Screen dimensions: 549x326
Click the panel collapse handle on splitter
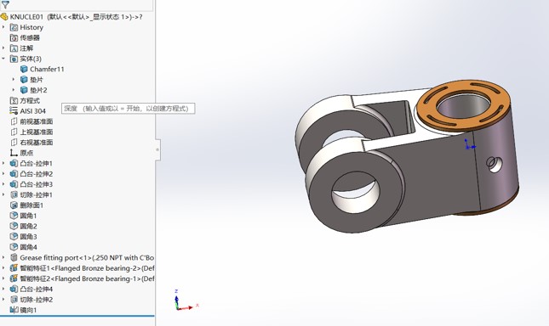pyautogui.click(x=157, y=149)
